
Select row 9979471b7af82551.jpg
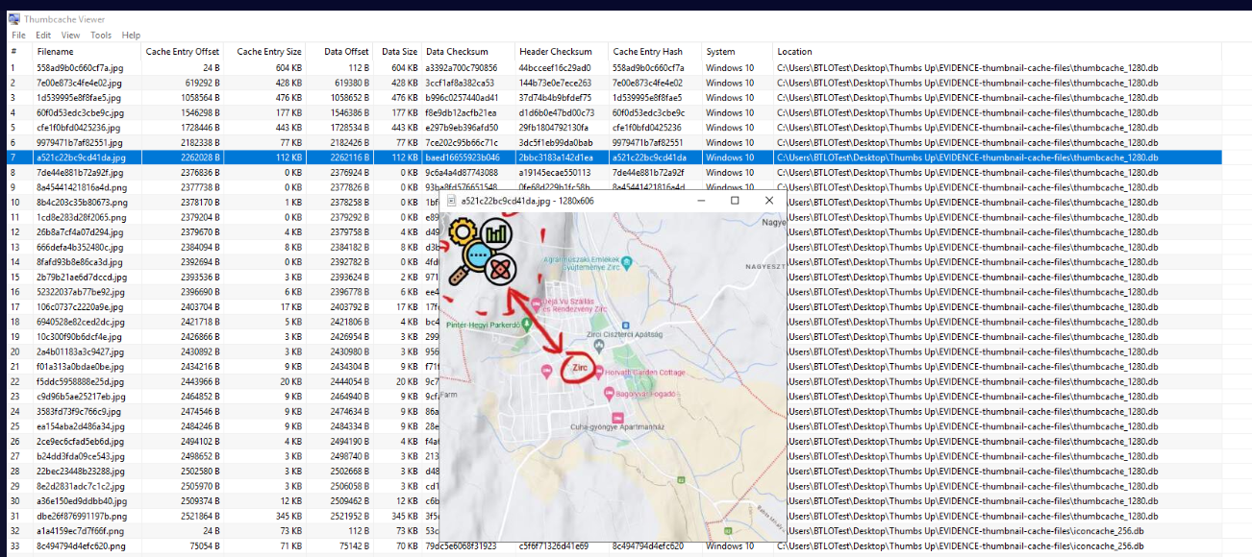pos(614,142)
